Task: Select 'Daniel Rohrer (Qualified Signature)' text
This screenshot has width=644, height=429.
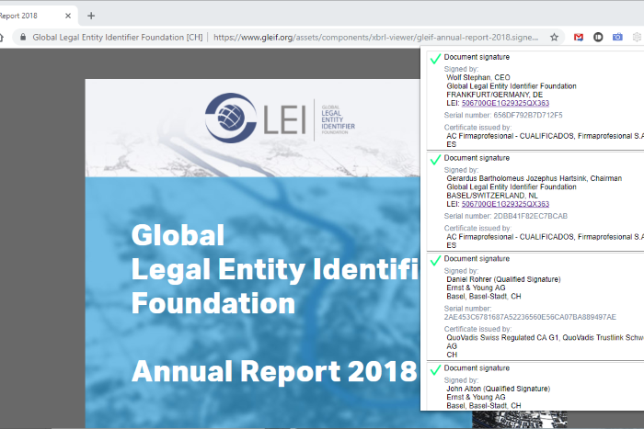Action: tap(503, 279)
